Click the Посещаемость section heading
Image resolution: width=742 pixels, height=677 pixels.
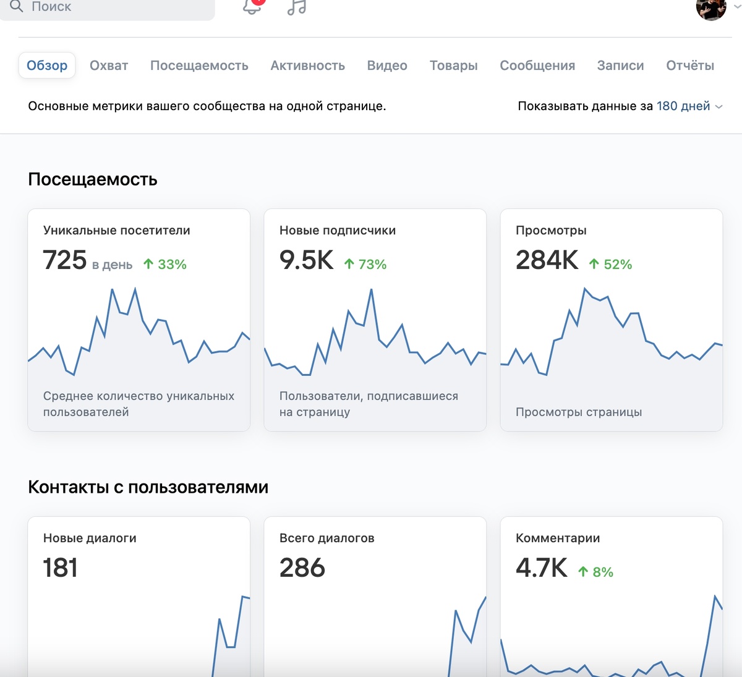pos(93,179)
